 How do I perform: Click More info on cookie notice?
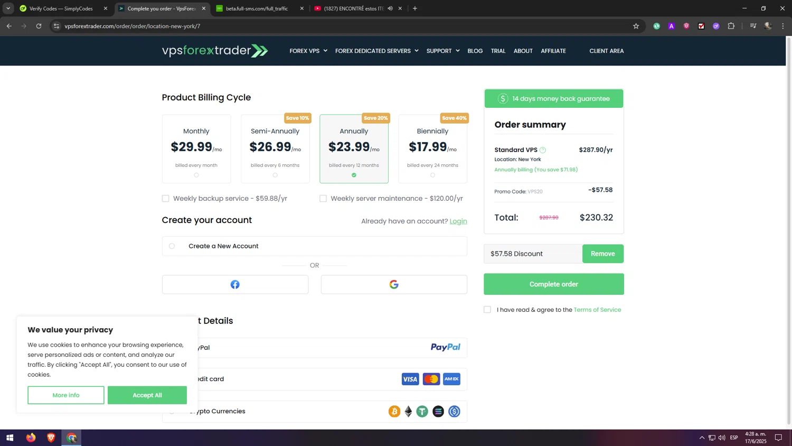pyautogui.click(x=66, y=395)
